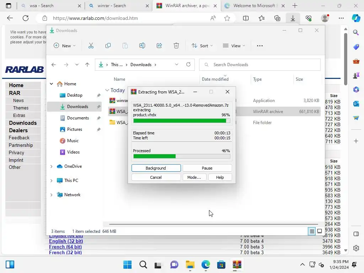Click the Windows Start button
This screenshot has width=364, height=273.
click(x=127, y=264)
